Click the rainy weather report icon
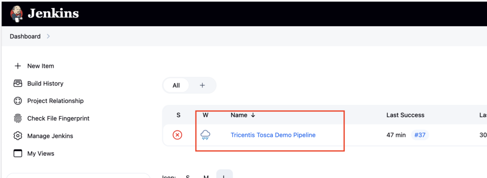 coord(205,135)
